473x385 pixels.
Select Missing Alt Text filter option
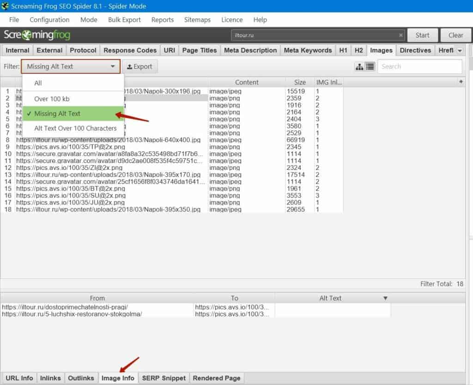click(x=73, y=114)
